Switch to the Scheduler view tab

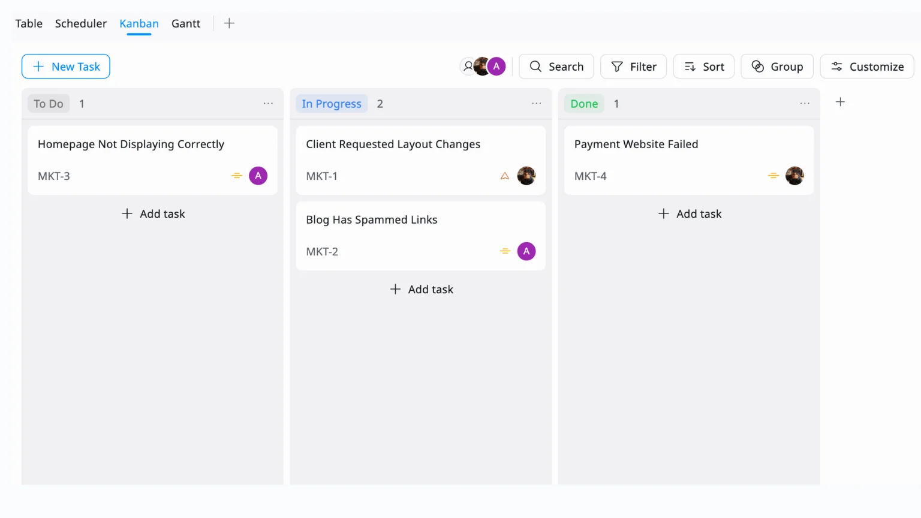coord(81,23)
